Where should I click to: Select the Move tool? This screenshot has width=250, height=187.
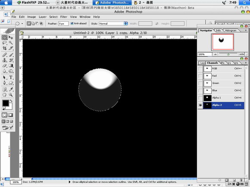point(11,37)
